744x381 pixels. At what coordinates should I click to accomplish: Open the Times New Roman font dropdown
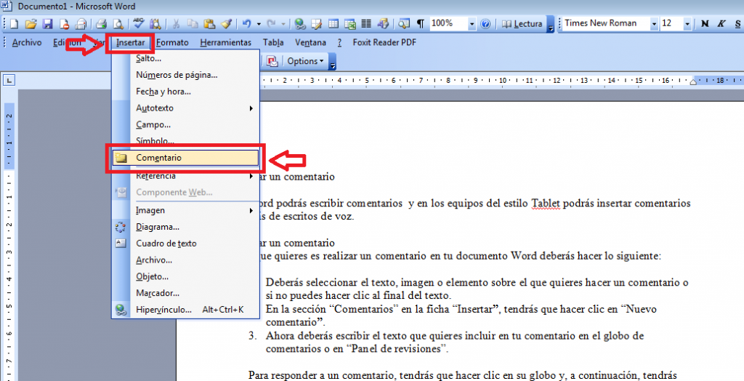pyautogui.click(x=654, y=24)
